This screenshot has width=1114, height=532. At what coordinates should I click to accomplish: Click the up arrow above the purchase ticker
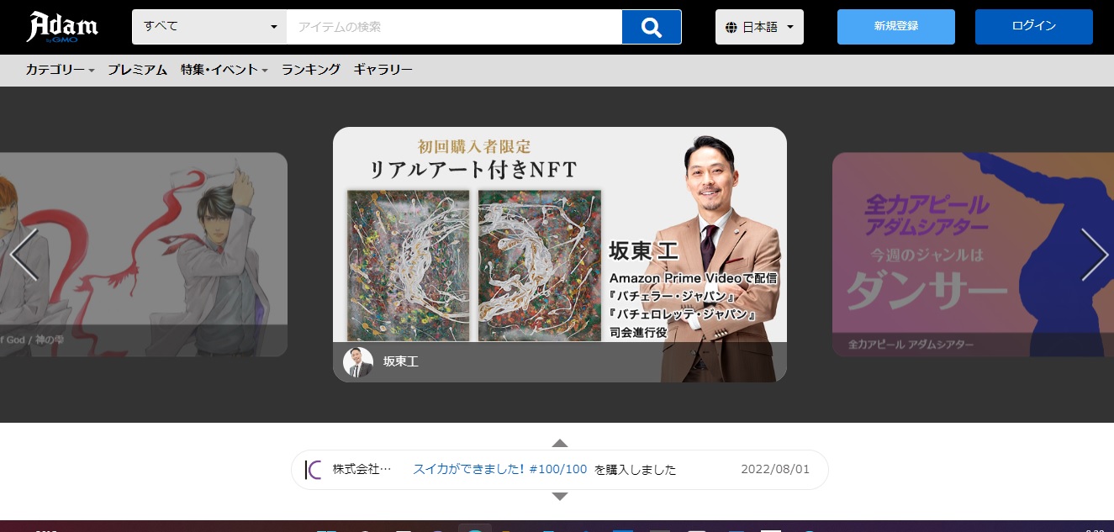point(559,443)
